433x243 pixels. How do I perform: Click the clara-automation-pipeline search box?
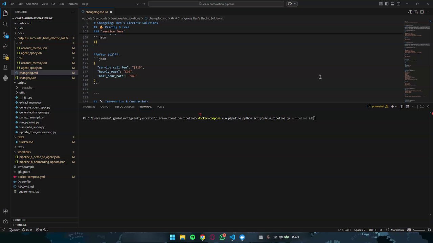[216, 4]
